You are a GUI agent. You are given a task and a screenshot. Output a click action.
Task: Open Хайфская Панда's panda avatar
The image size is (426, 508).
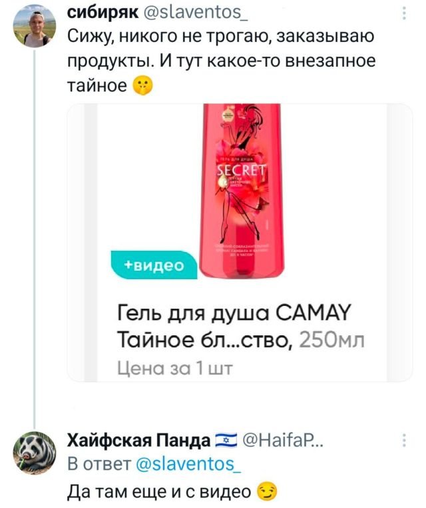[35, 454]
